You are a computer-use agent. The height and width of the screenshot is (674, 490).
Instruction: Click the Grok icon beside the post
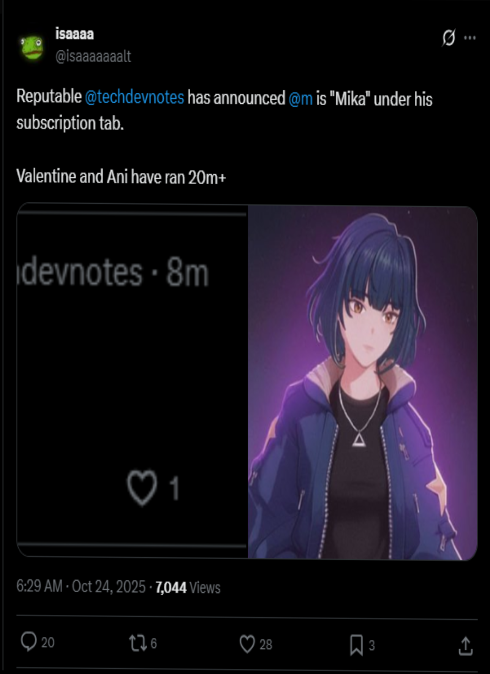[449, 38]
